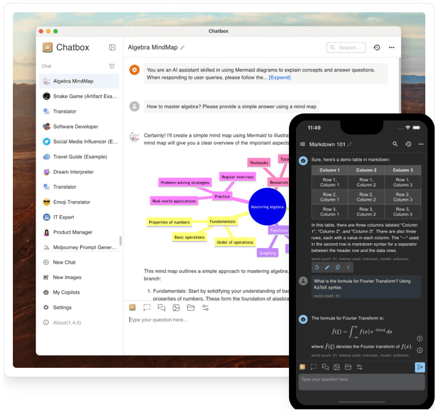Expand the system prompt via [Expand] link
Screen dimensions: 444x414
pos(280,78)
